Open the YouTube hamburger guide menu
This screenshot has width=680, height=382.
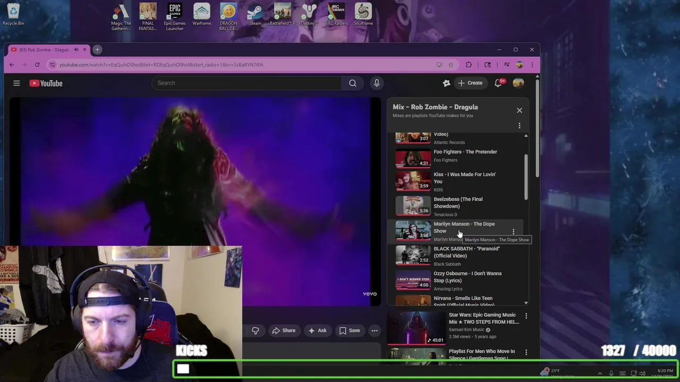coord(16,83)
